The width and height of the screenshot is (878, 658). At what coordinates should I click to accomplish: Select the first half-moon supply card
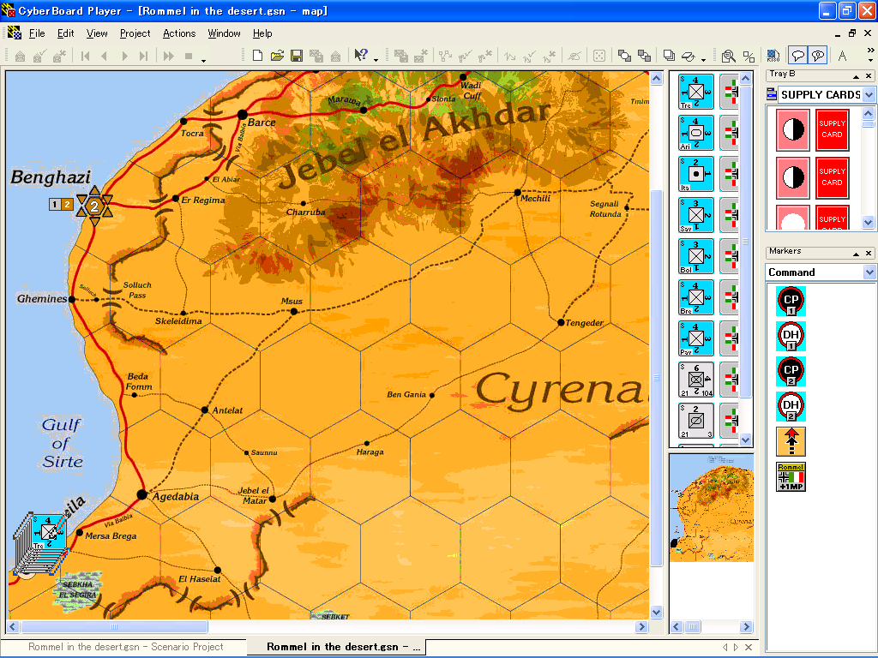point(792,130)
